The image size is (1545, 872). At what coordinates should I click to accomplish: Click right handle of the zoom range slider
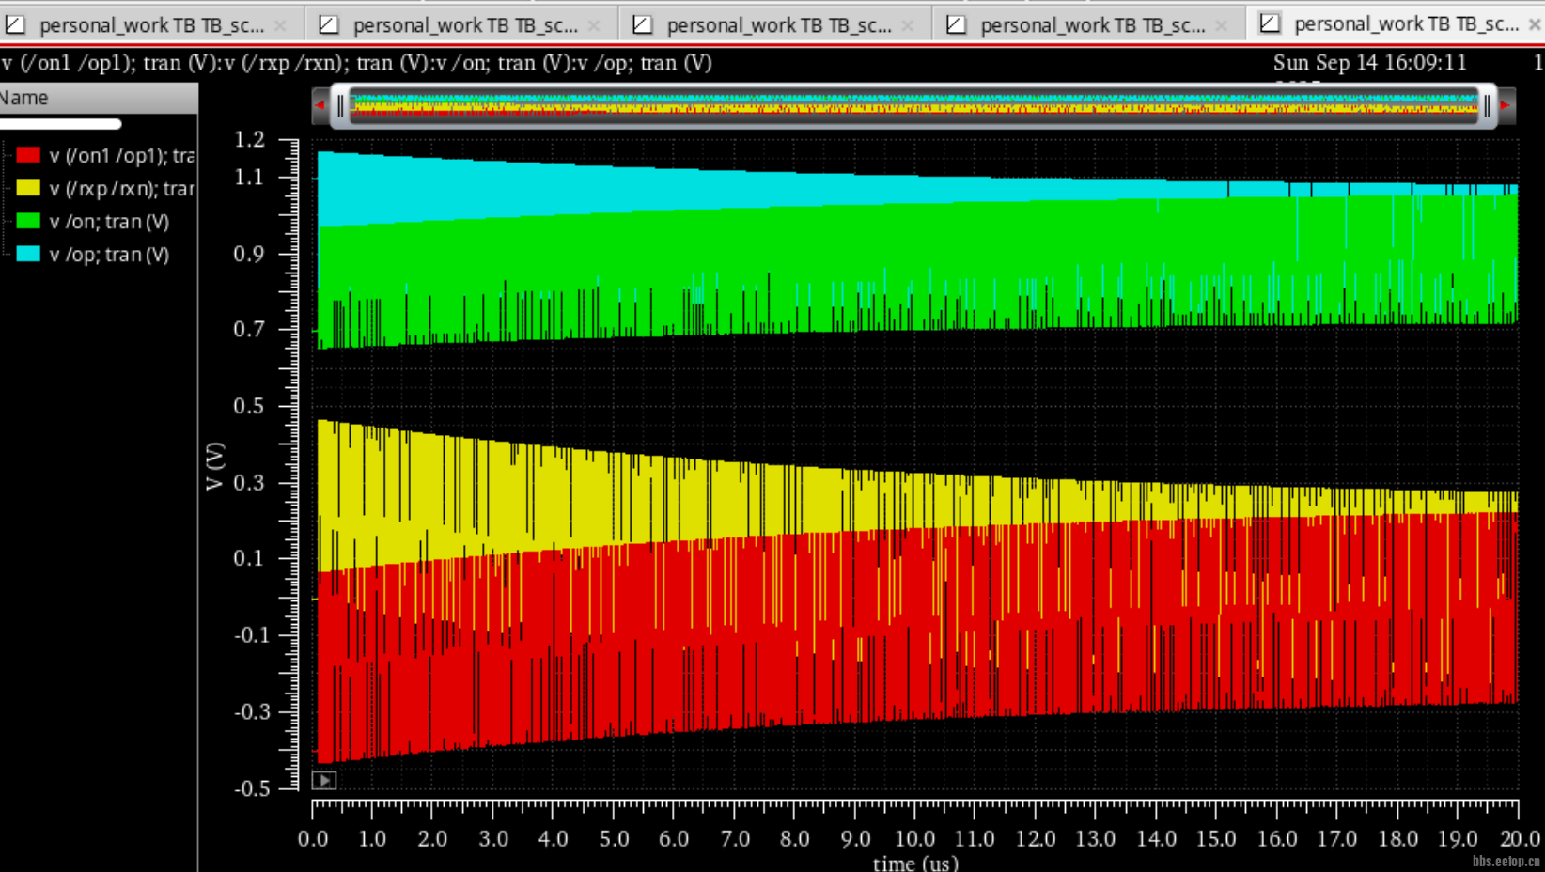pos(1487,106)
